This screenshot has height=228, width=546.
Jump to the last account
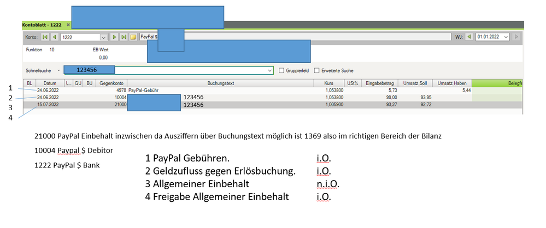[x=124, y=37]
